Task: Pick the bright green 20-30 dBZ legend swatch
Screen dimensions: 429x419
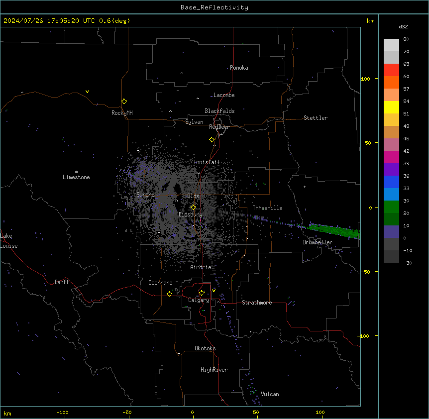Action: pos(391,207)
